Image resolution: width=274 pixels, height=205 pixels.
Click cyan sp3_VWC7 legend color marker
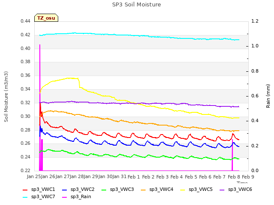25,197
